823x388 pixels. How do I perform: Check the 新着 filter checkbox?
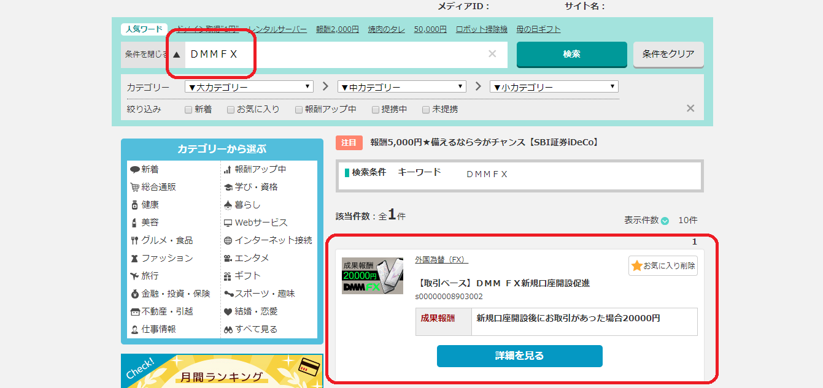(x=189, y=110)
